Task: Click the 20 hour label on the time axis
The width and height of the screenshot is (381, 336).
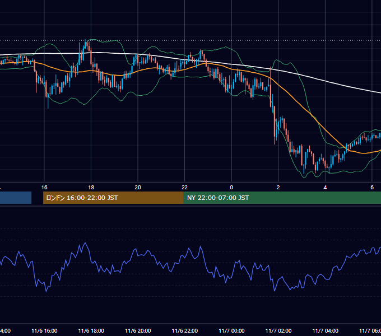Action: pyautogui.click(x=138, y=188)
